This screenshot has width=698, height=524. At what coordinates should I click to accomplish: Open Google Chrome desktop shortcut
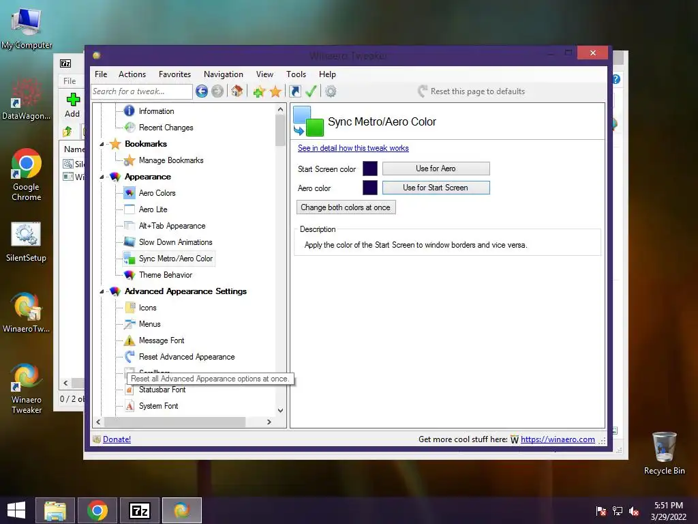coord(27,175)
